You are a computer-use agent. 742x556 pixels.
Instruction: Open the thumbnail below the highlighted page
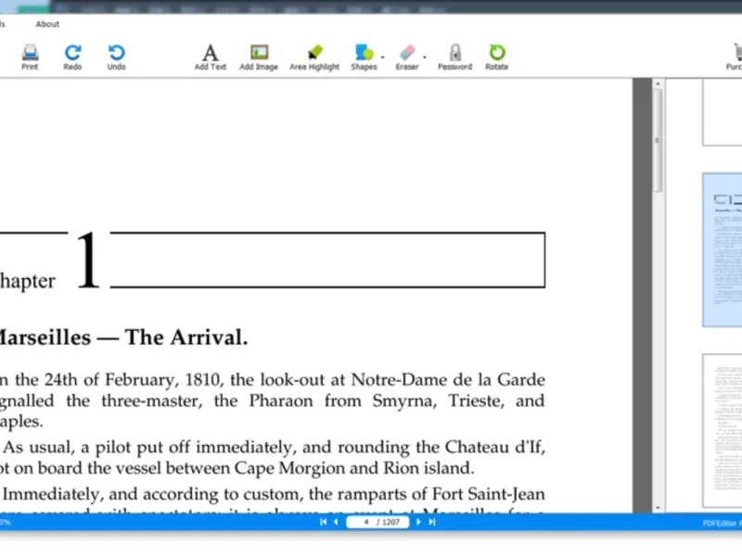tap(723, 430)
